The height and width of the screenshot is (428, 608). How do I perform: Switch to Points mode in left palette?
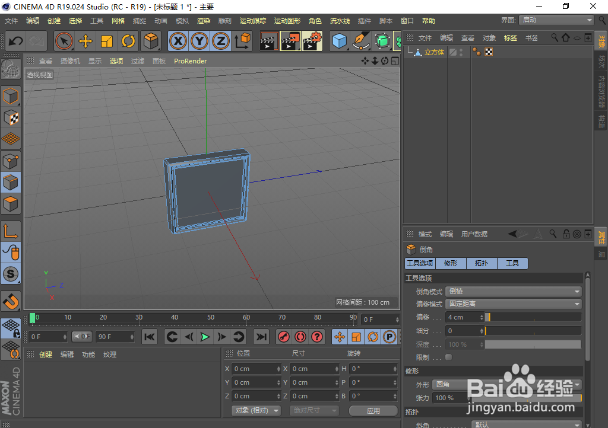point(9,161)
